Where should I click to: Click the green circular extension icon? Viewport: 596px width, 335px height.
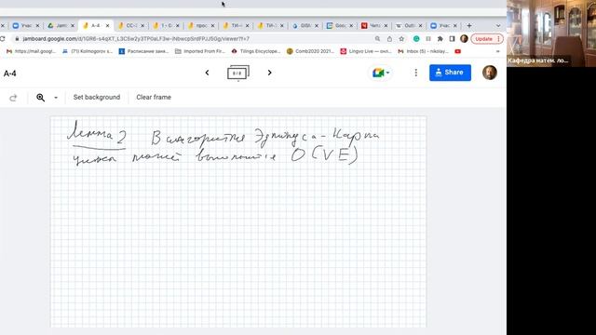[x=416, y=39]
